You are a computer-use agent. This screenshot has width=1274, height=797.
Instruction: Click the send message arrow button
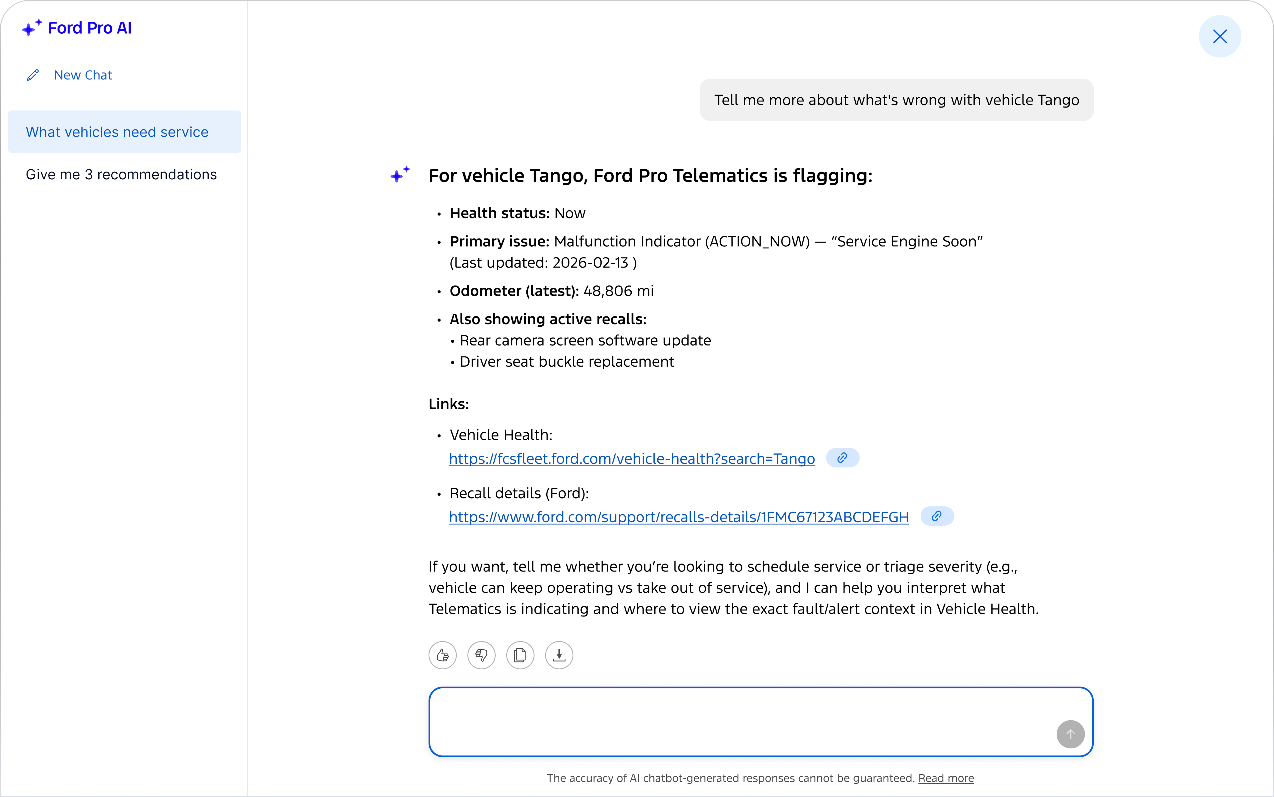coord(1070,734)
